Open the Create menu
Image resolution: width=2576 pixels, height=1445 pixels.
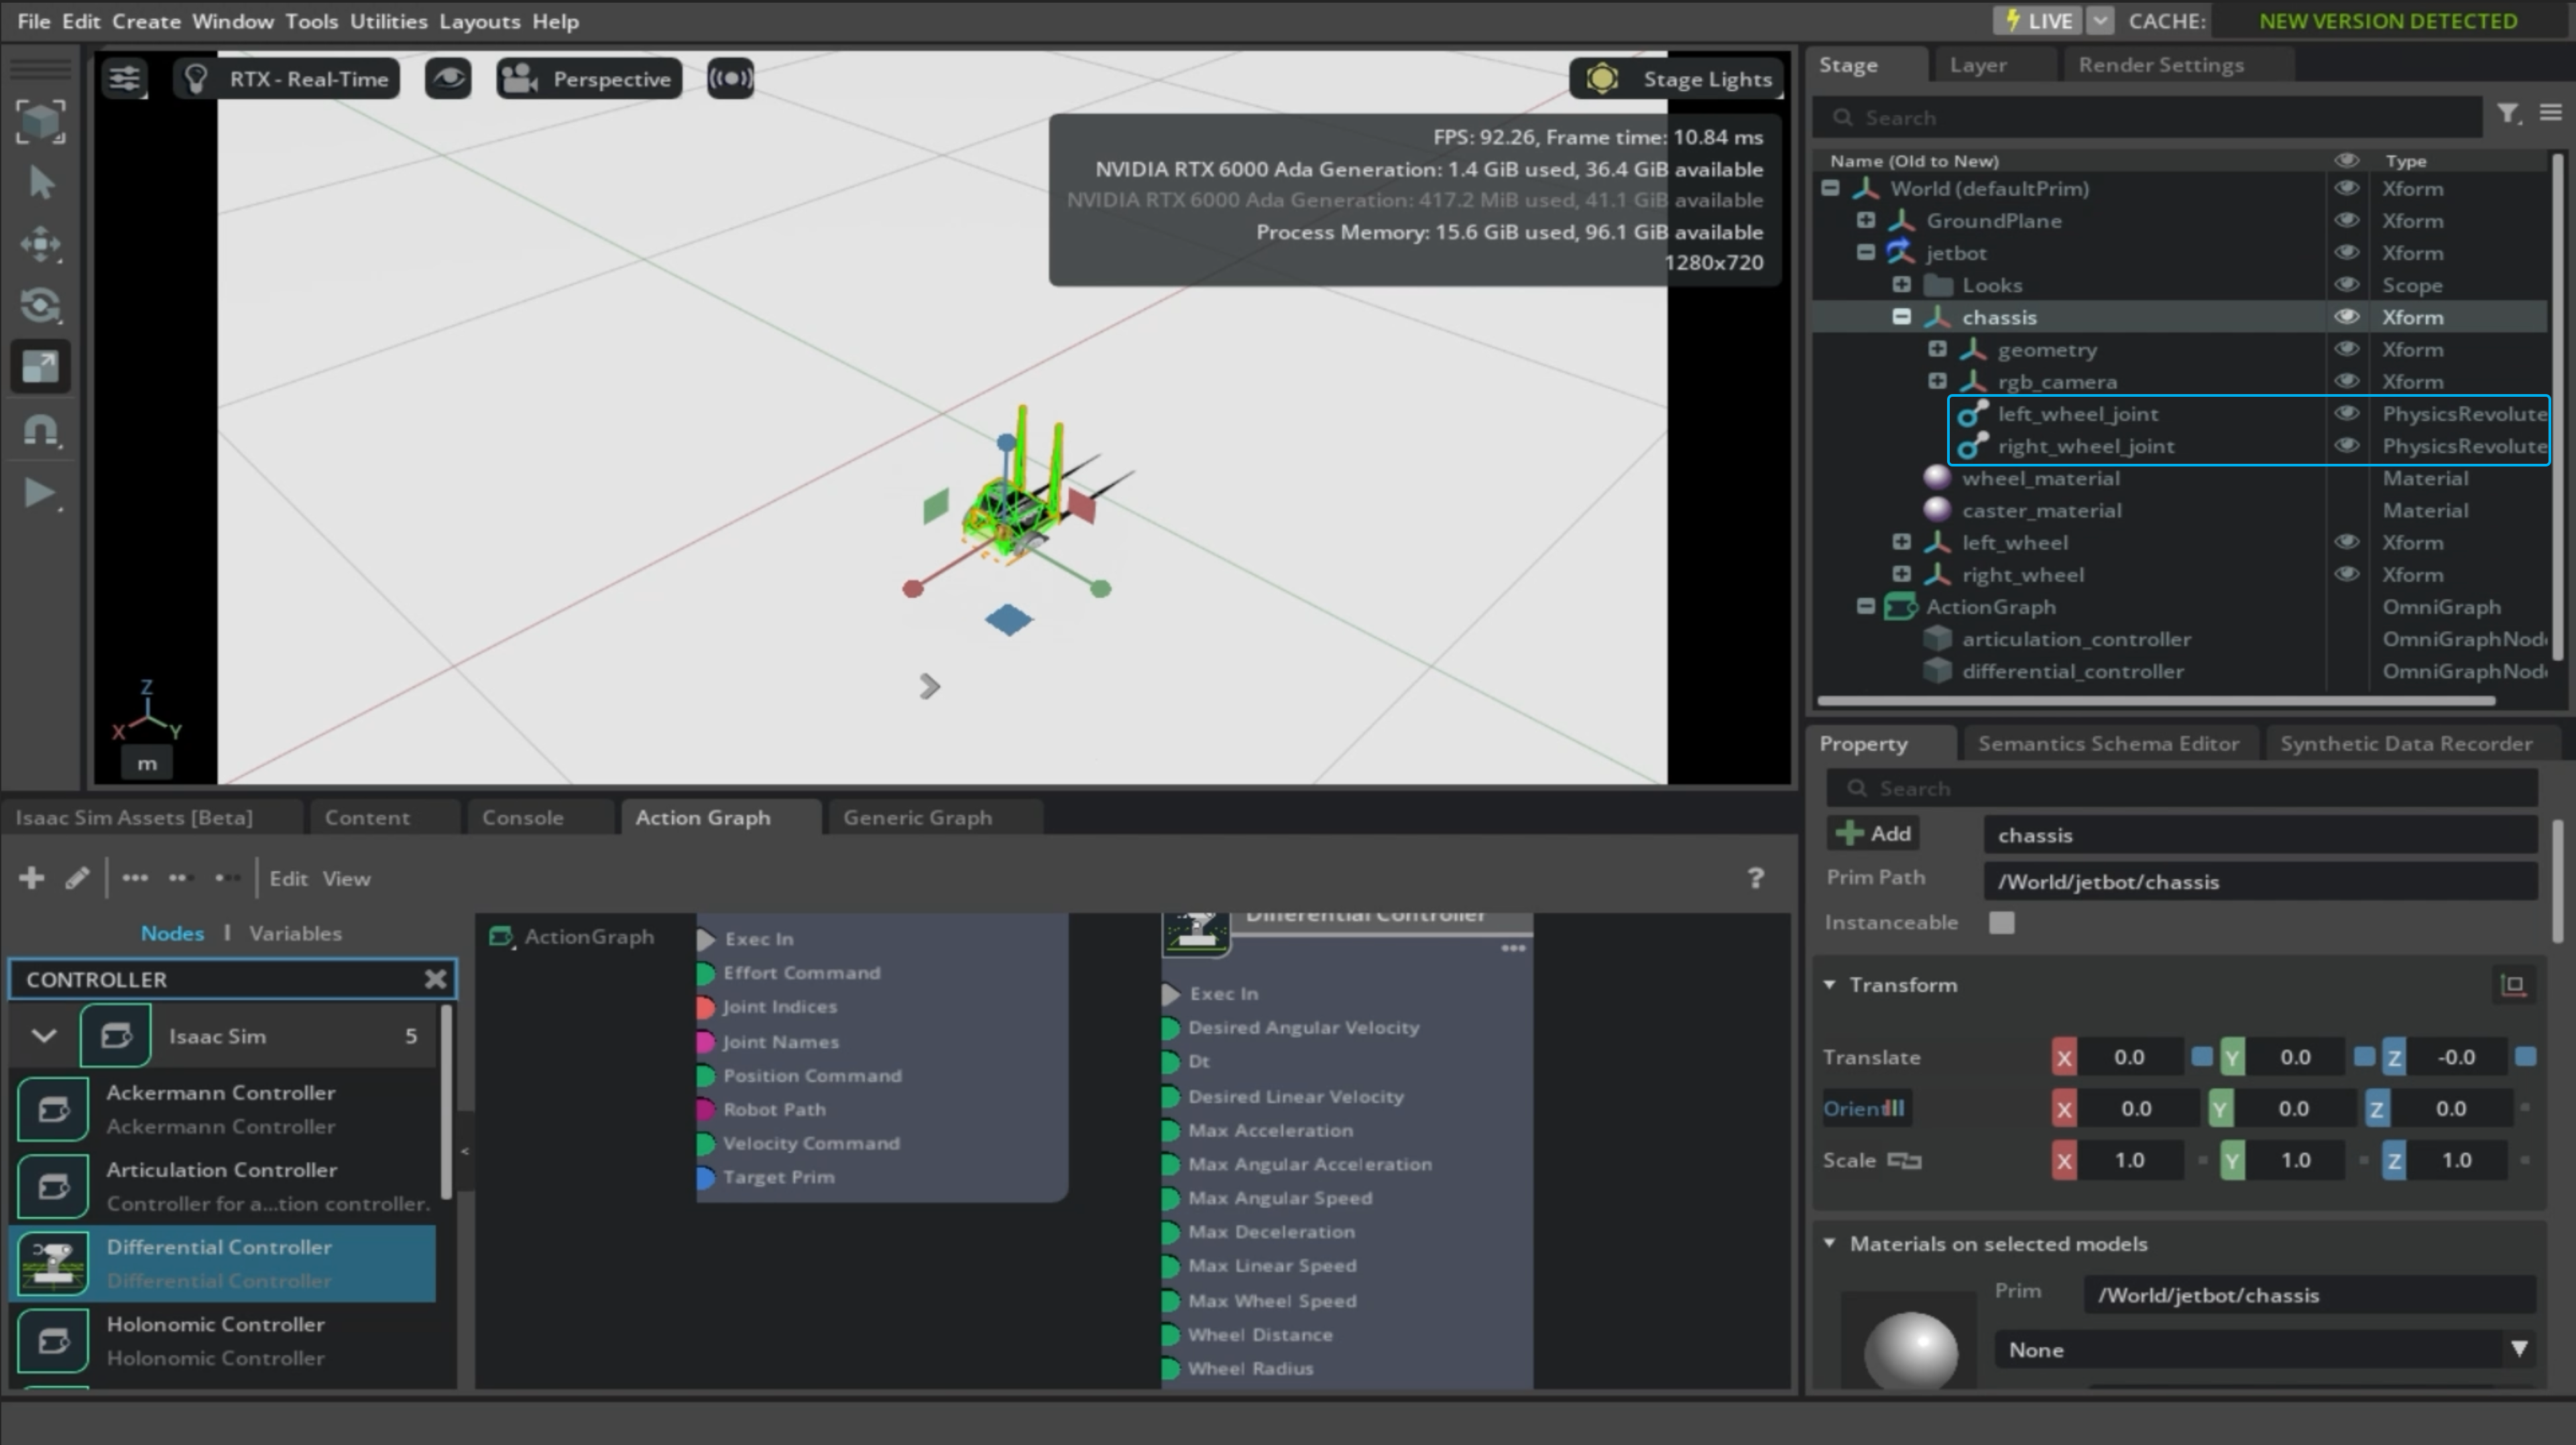pyautogui.click(x=146, y=21)
